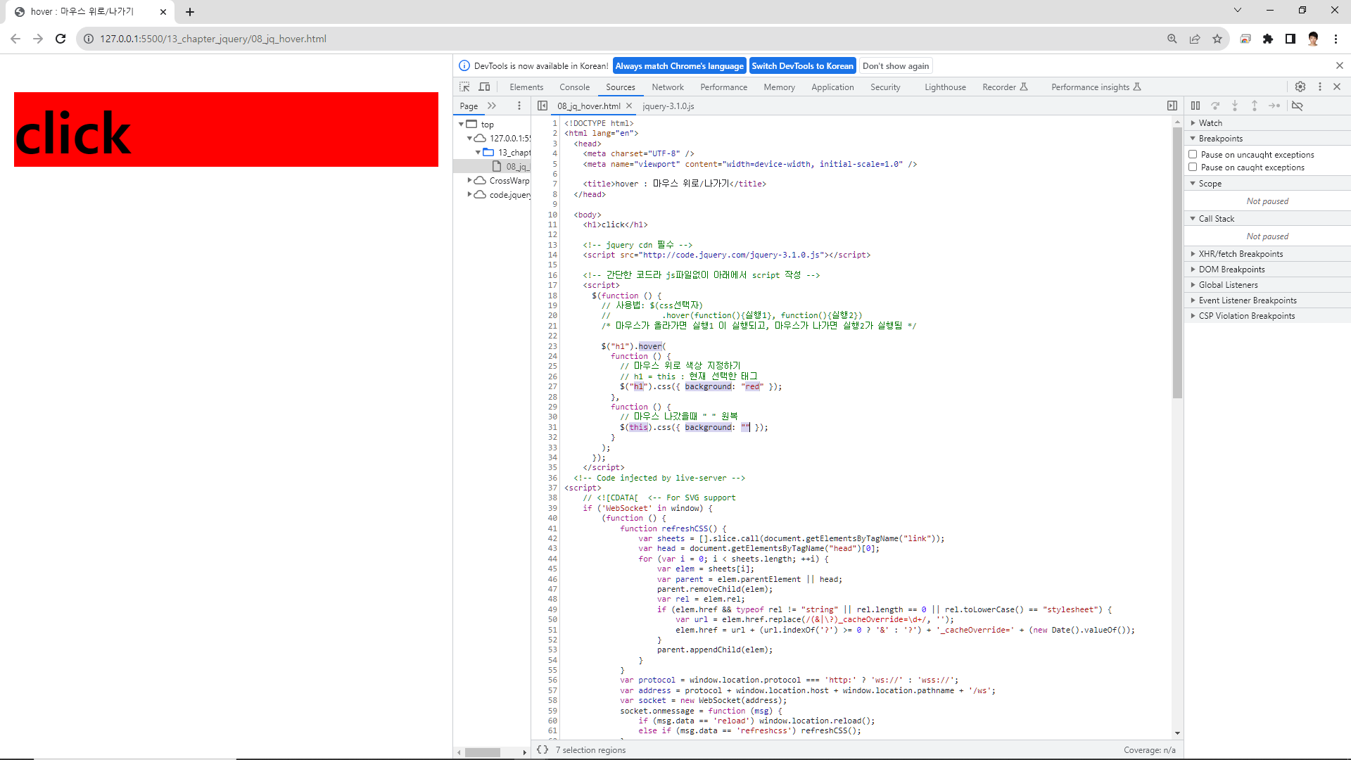Screen dimensions: 1351x760
Task: Expand the CrossWarp tree node
Action: (469, 180)
